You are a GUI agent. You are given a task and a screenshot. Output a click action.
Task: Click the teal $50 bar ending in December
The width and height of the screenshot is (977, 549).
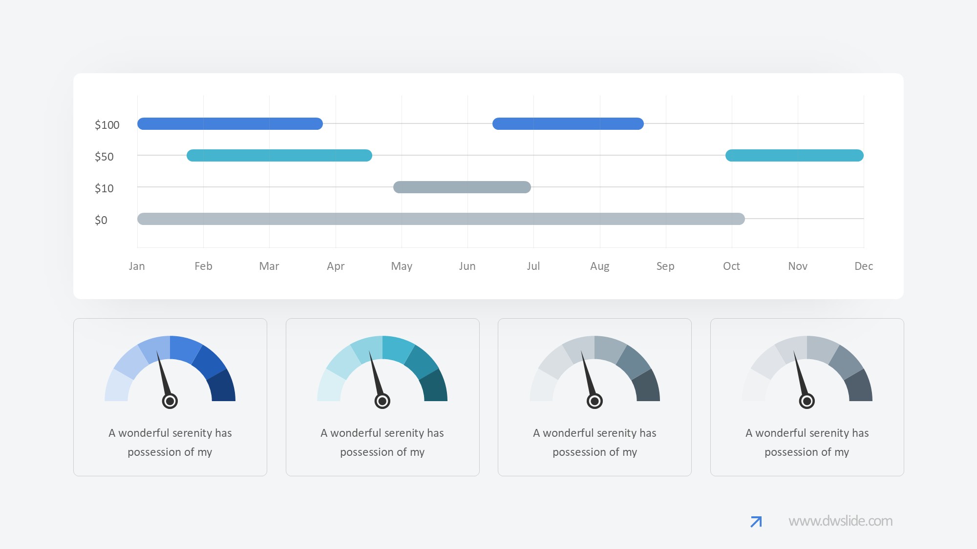pyautogui.click(x=794, y=155)
